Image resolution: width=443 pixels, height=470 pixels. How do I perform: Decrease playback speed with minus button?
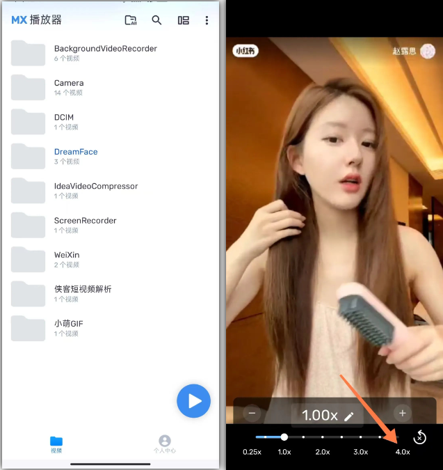point(252,414)
